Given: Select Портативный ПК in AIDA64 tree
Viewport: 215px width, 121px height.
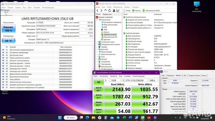Looking at the screenshot, I should coord(109,37).
